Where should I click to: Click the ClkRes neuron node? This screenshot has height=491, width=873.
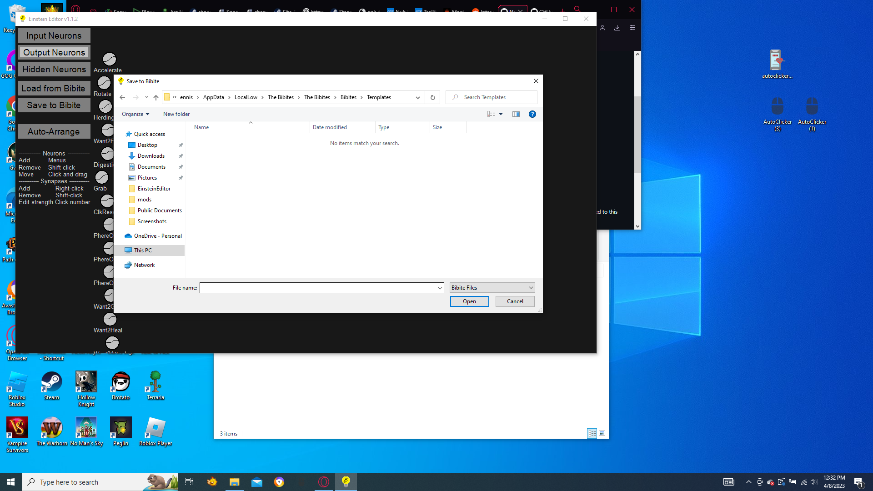[107, 201]
